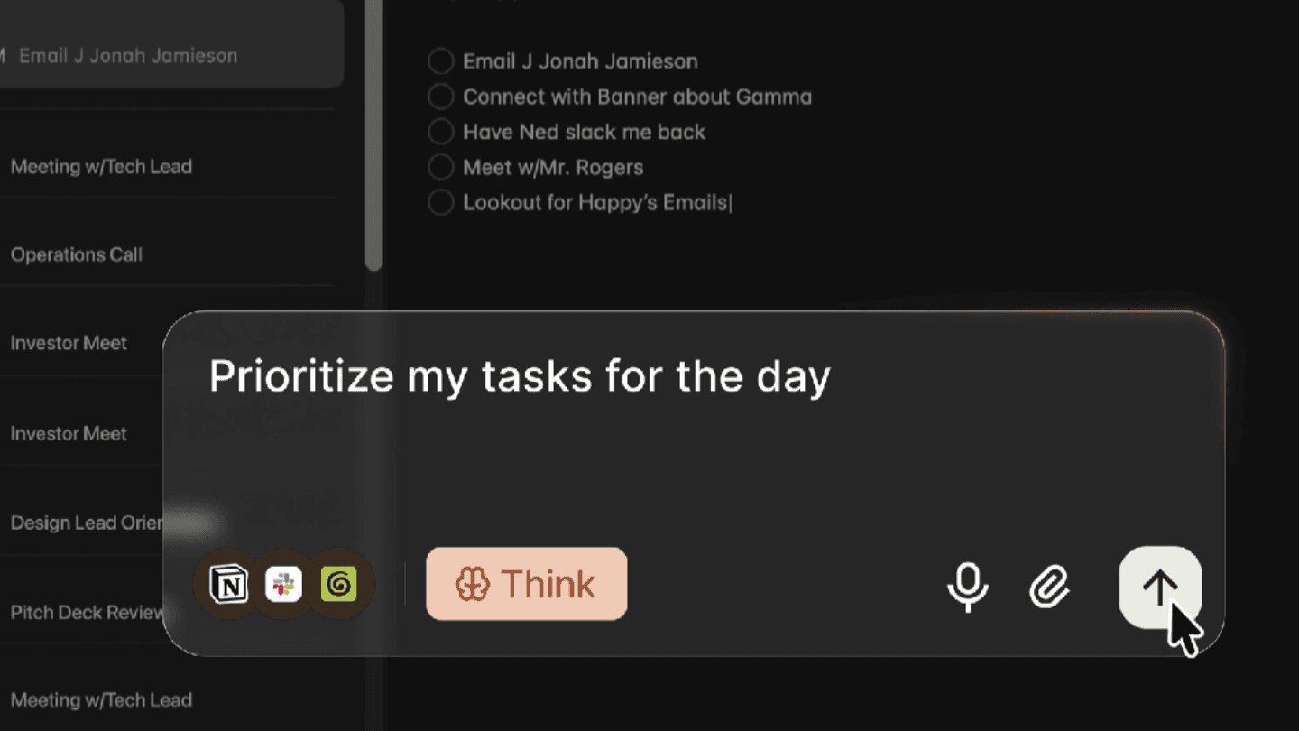Attach a file using the paperclip icon

[1049, 588]
